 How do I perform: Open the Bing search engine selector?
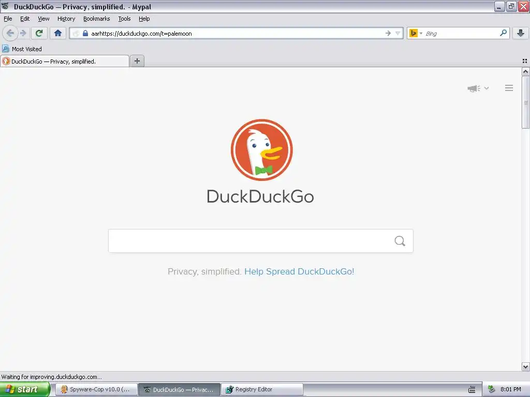pos(416,33)
